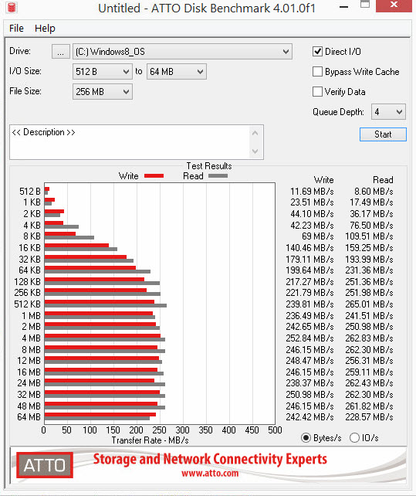Click the Transfer Rate - MB/s axis label
This screenshot has width=416, height=496.
pos(151,440)
